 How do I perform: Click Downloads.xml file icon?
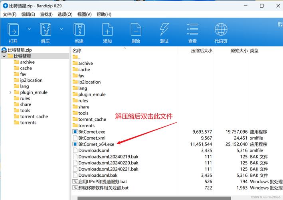click(x=75, y=150)
